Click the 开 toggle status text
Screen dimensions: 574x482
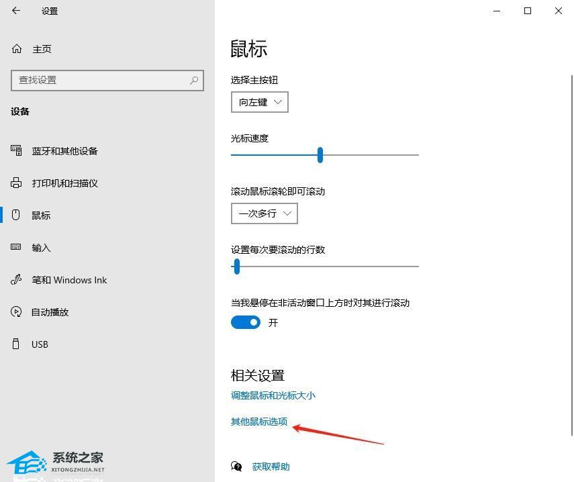[273, 323]
